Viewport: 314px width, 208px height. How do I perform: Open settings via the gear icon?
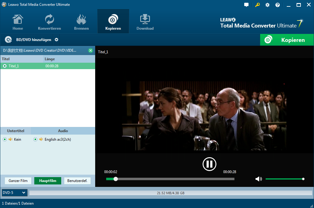(x=267, y=5)
